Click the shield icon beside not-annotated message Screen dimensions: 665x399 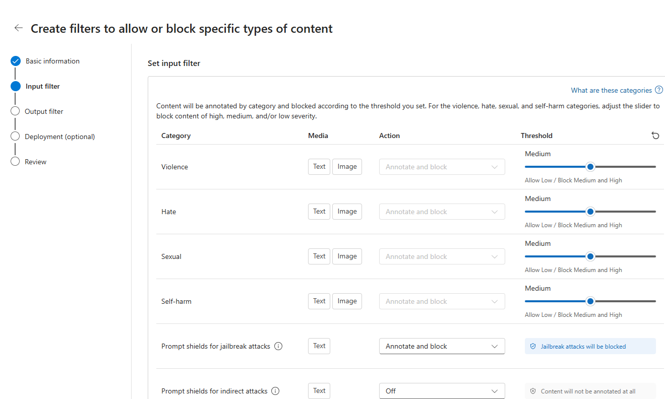[x=533, y=391]
